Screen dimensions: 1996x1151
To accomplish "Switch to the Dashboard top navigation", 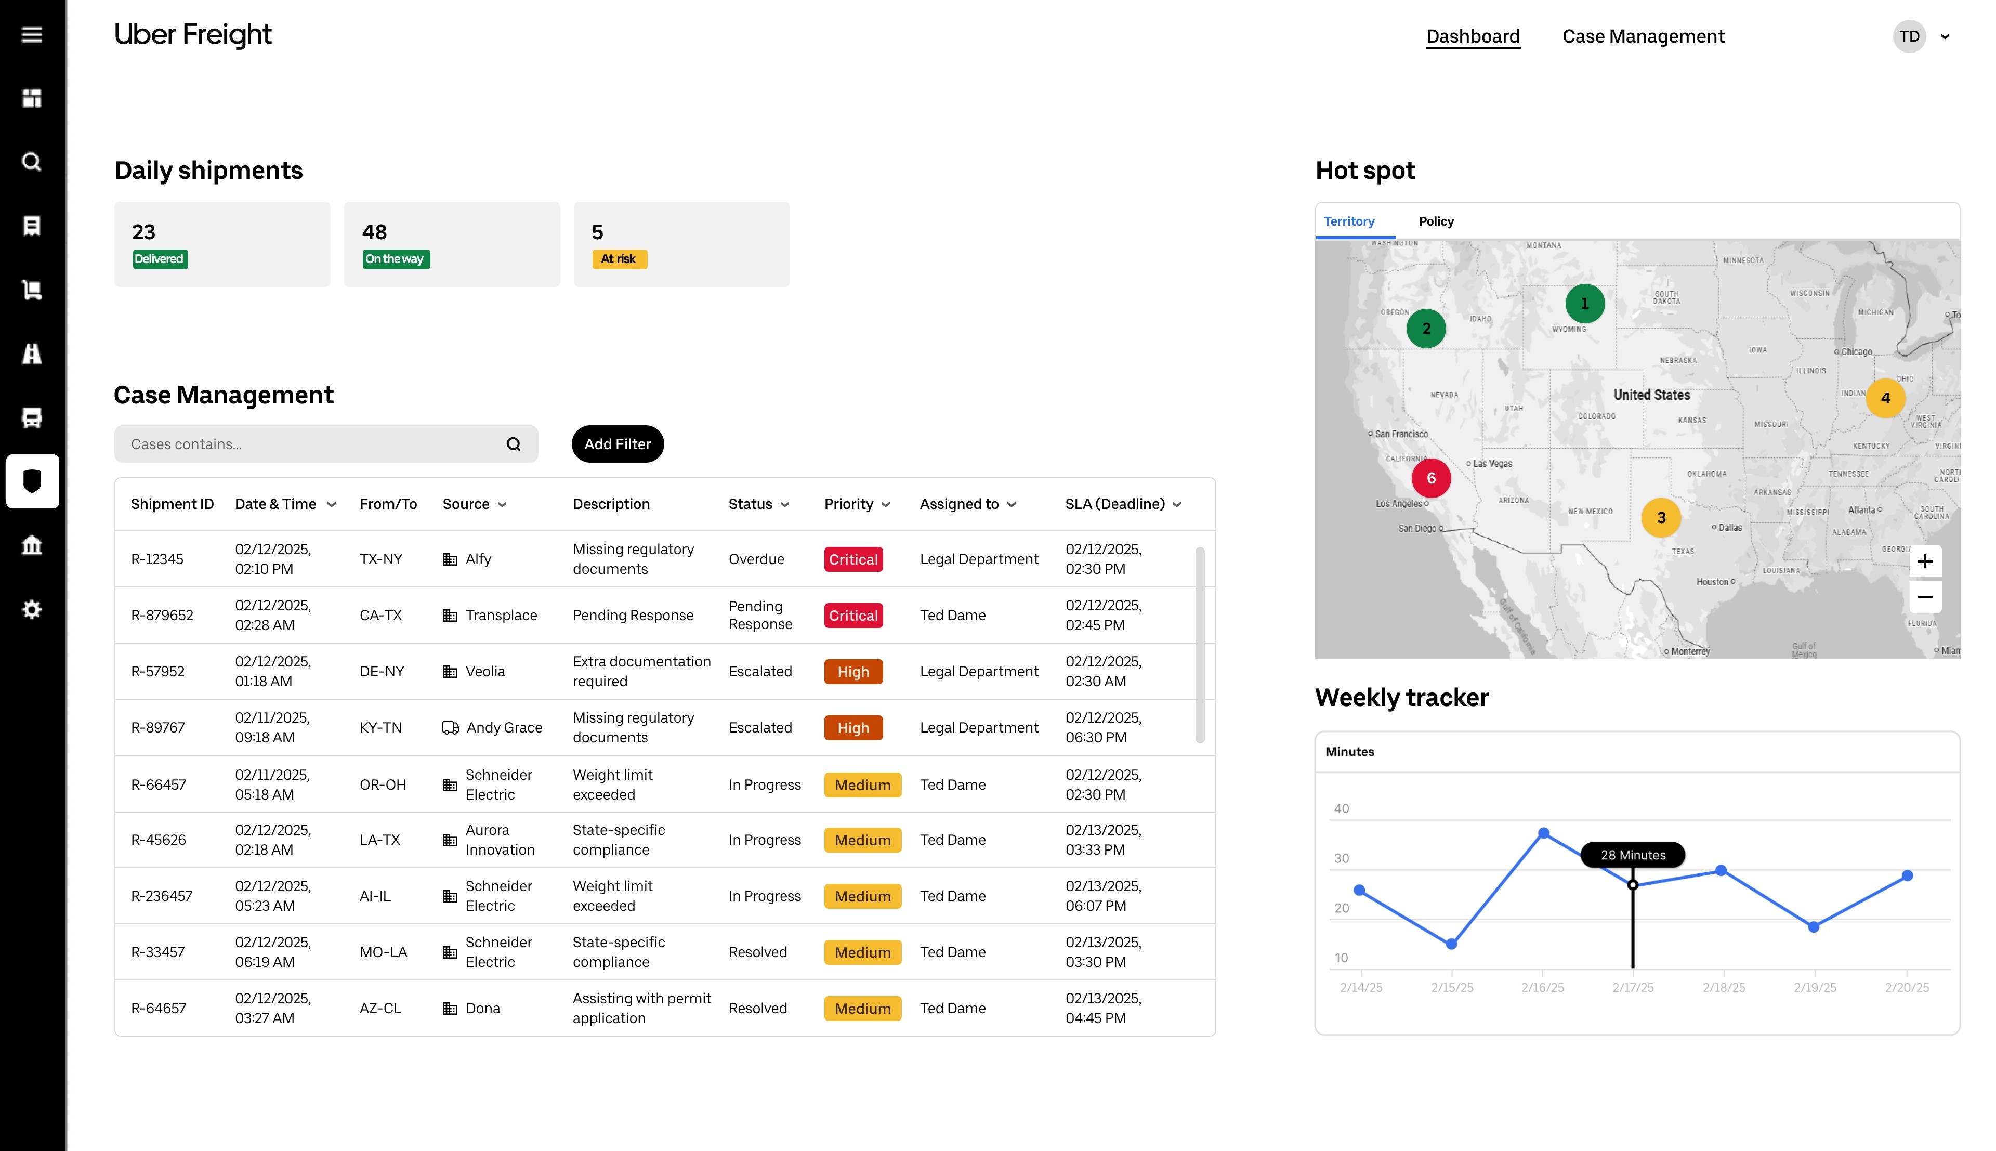I will (1473, 36).
